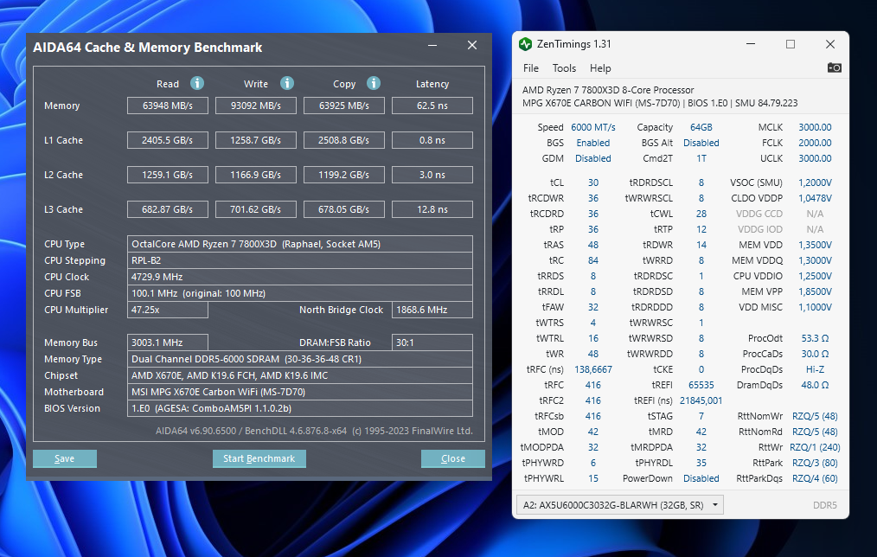Click the Memory Read value 63948 MB/s

tap(168, 106)
